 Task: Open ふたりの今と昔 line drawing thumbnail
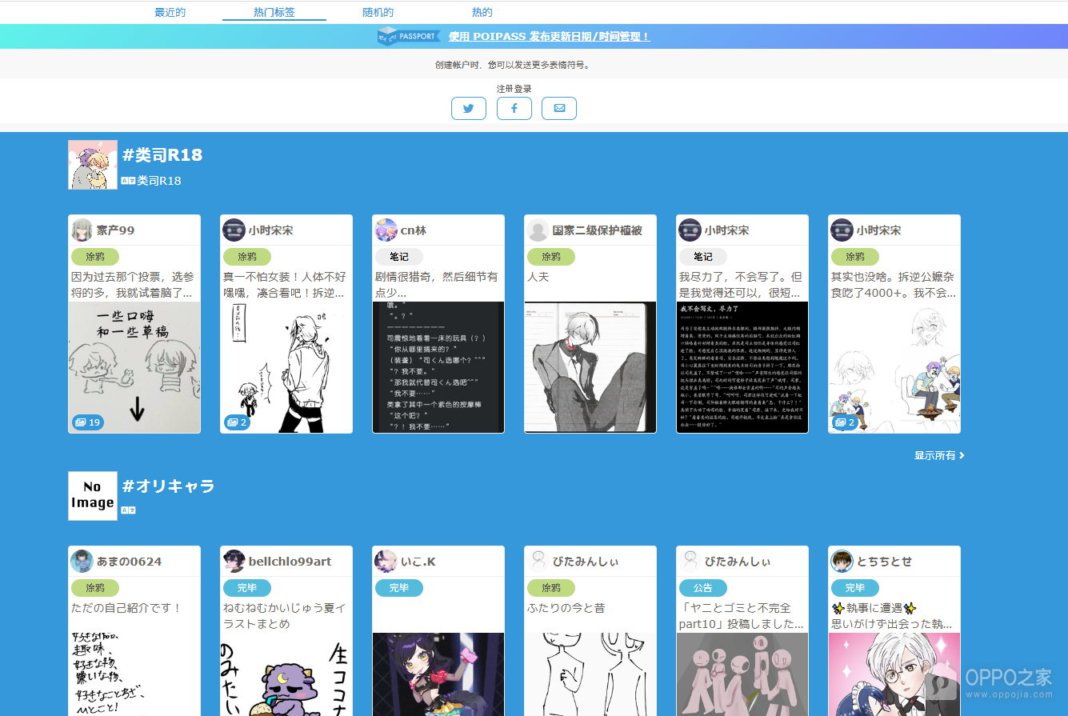(590, 674)
